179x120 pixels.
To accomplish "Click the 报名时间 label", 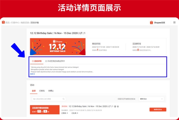I will click(96, 44).
